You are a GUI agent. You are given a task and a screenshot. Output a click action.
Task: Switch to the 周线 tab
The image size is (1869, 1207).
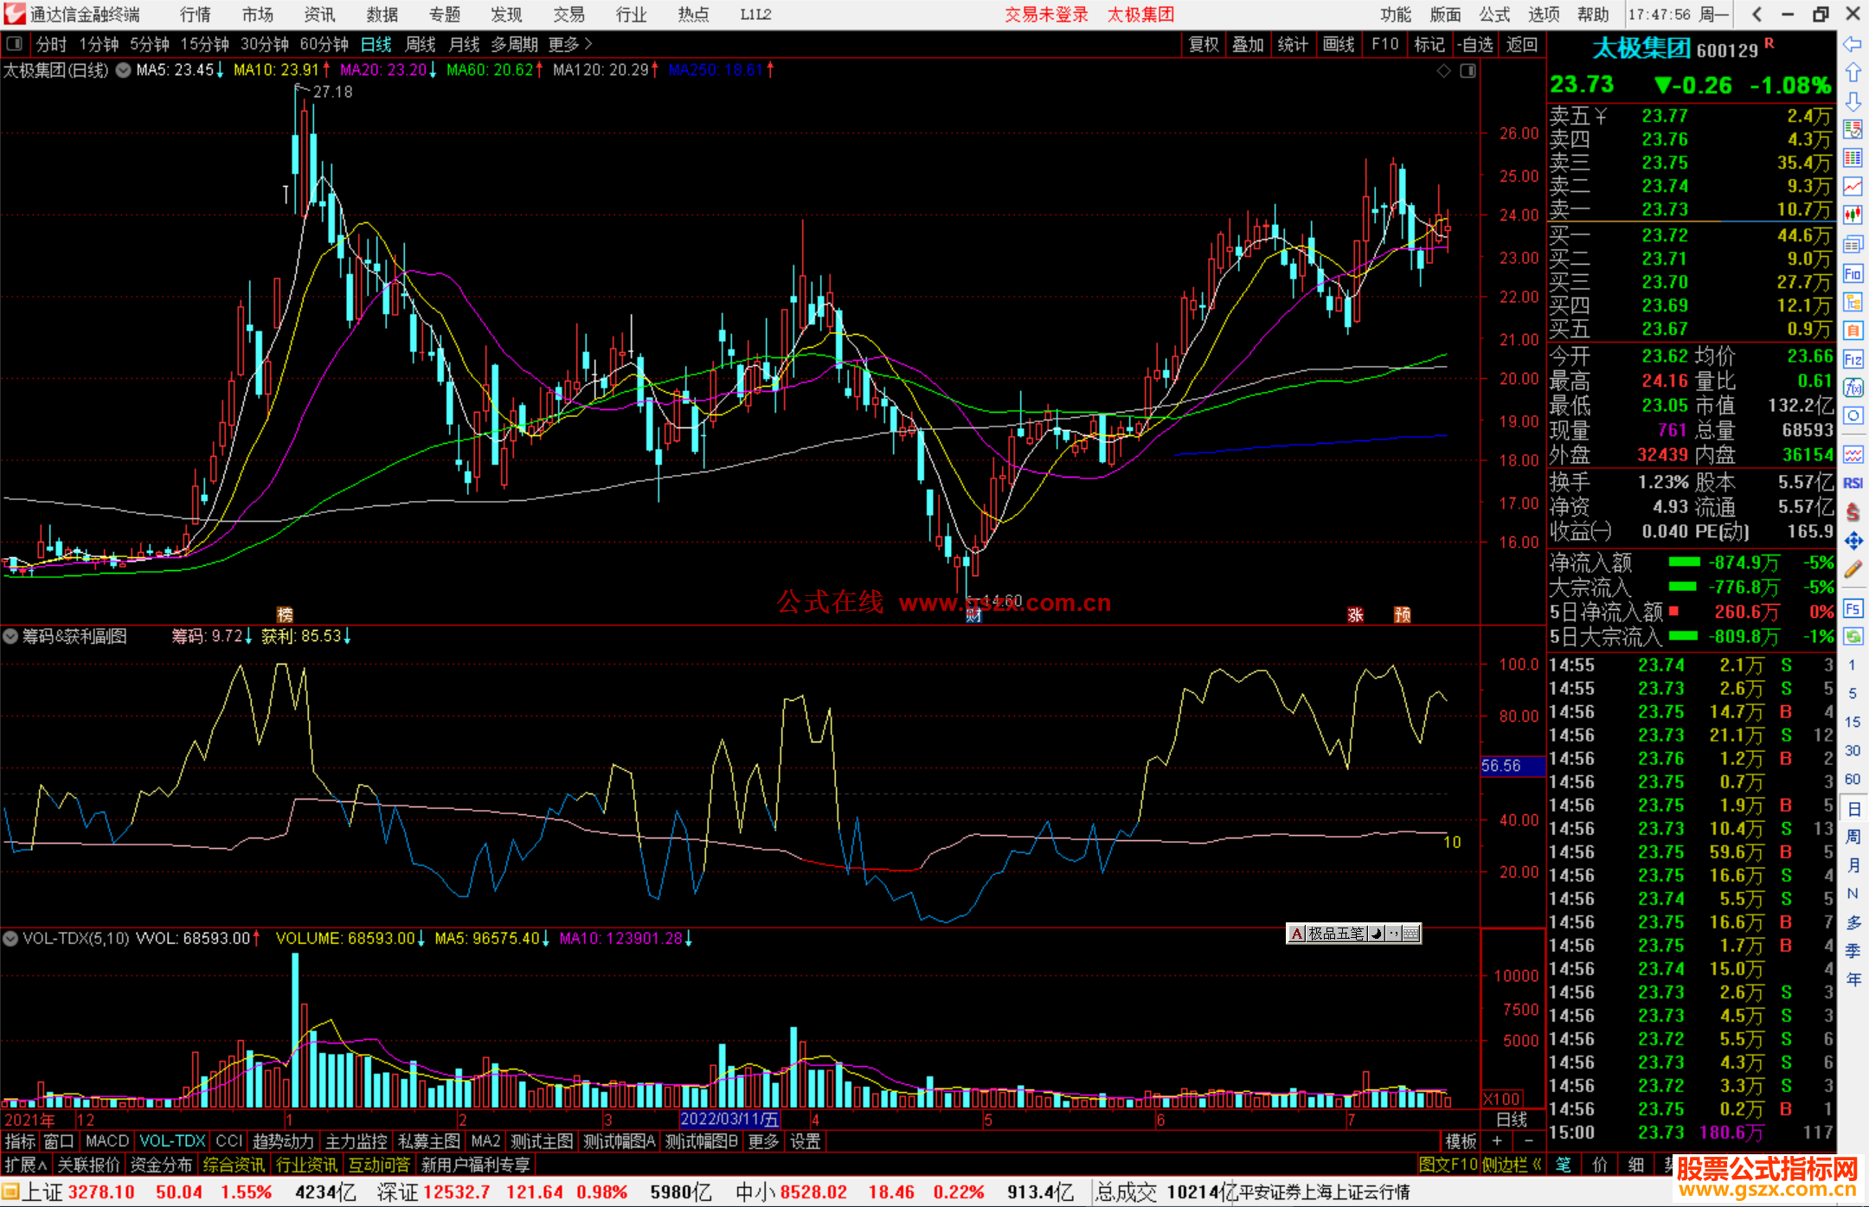420,44
